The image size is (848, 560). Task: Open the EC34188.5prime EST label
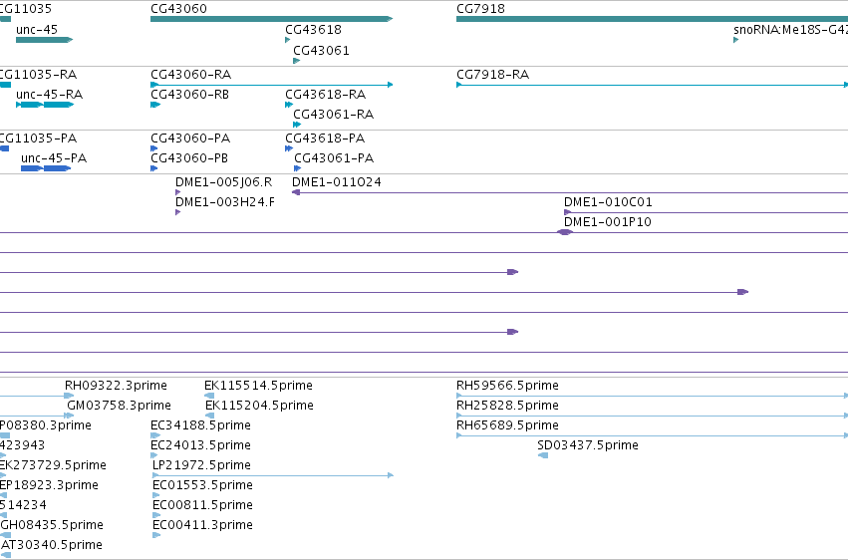tap(200, 425)
